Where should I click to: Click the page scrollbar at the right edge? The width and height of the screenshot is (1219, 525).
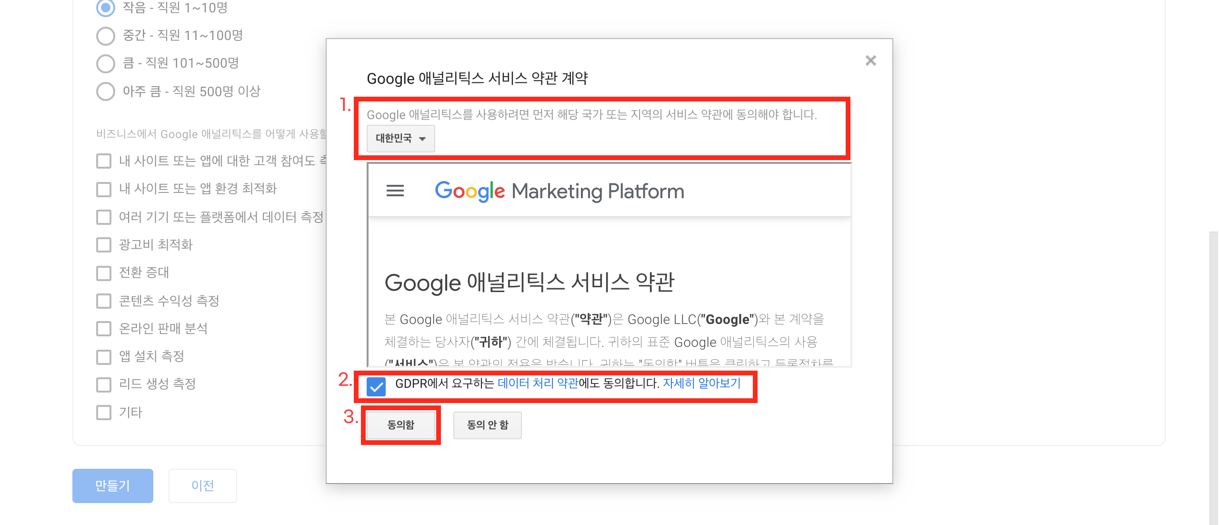1214,378
